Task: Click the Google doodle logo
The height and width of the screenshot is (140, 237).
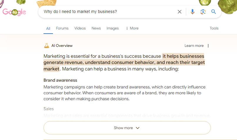Action: click(x=14, y=12)
